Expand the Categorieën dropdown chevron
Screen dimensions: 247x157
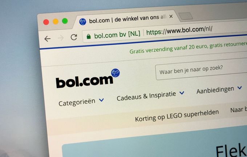tap(101, 100)
